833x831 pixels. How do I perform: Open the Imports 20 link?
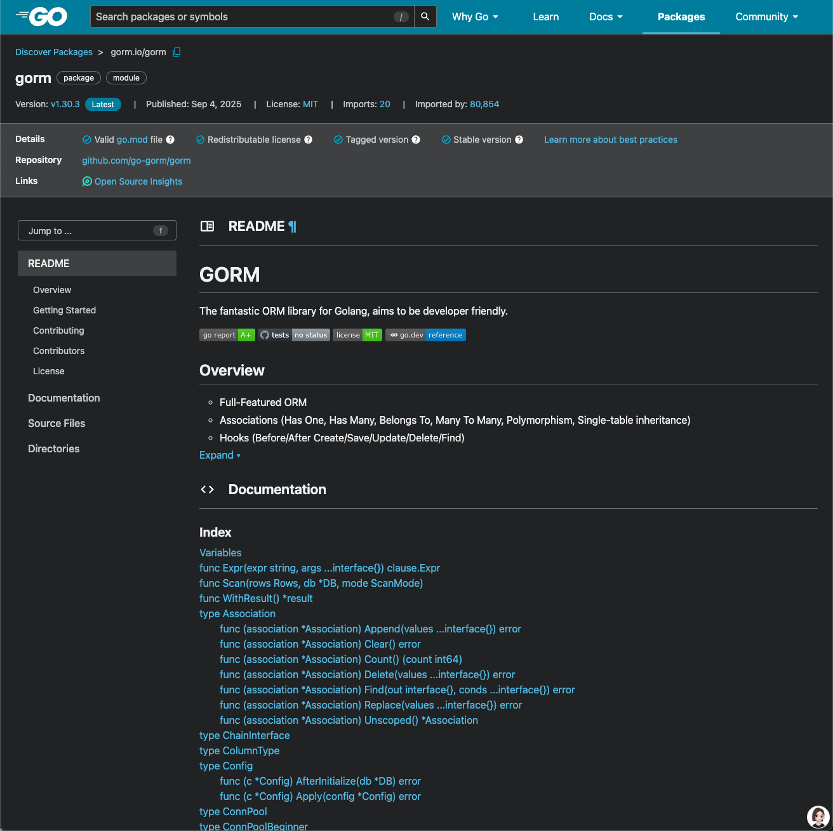pyautogui.click(x=385, y=104)
